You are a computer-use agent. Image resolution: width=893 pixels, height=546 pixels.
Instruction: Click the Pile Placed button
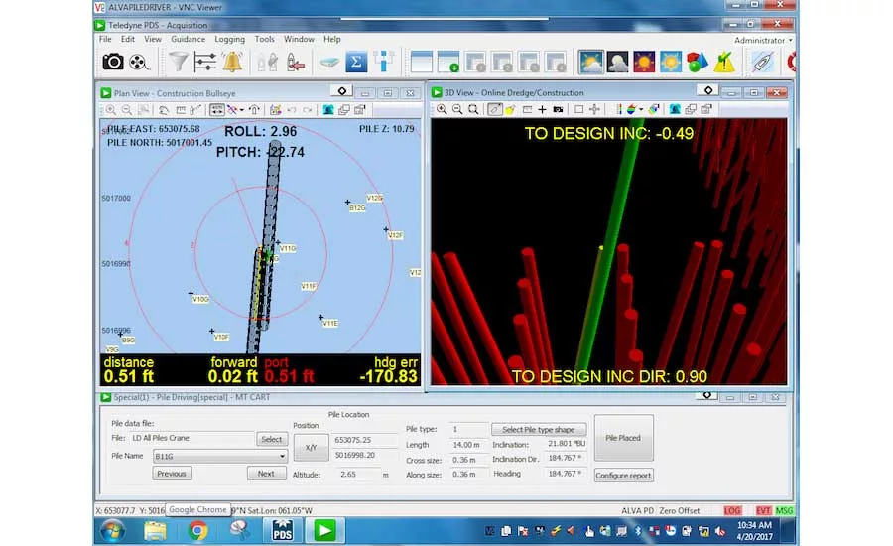pos(623,438)
